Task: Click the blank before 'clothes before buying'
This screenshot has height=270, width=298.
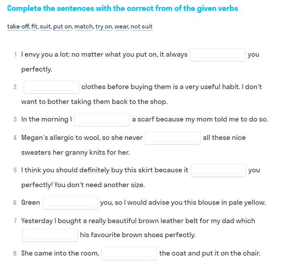Action: (51, 87)
